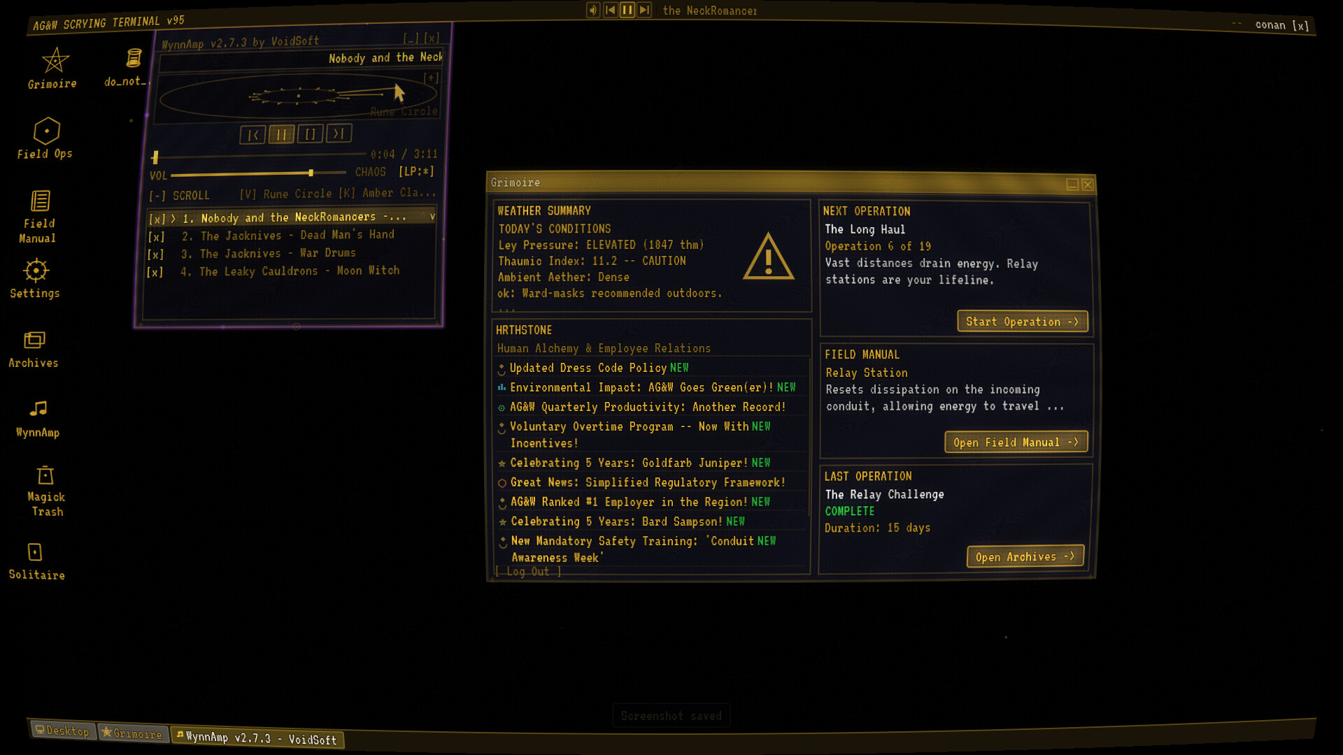Open the do_not_ file icon on desktop
This screenshot has height=755, width=1343.
click(132, 68)
